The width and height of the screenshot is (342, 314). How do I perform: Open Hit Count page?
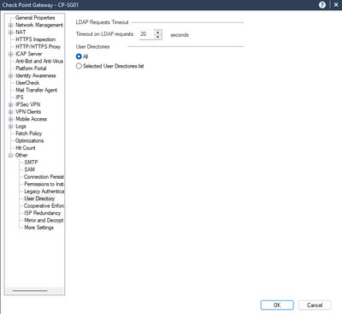26,148
